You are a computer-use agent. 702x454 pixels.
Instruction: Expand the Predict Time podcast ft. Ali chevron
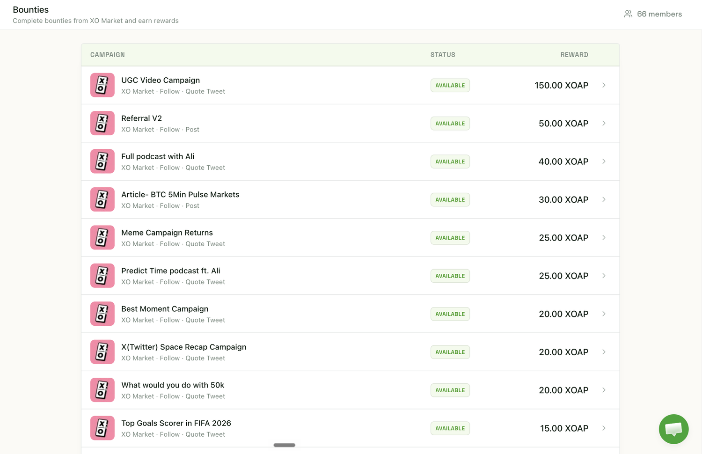[x=604, y=276]
